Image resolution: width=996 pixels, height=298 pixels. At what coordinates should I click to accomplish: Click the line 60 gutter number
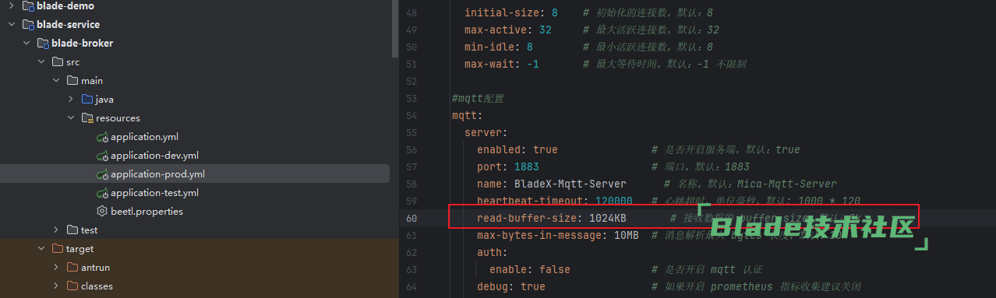[x=413, y=218]
